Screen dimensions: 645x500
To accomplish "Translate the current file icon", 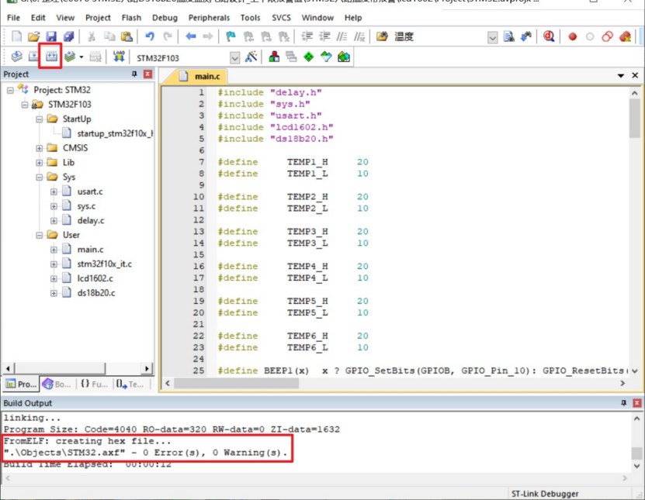I will click(16, 57).
